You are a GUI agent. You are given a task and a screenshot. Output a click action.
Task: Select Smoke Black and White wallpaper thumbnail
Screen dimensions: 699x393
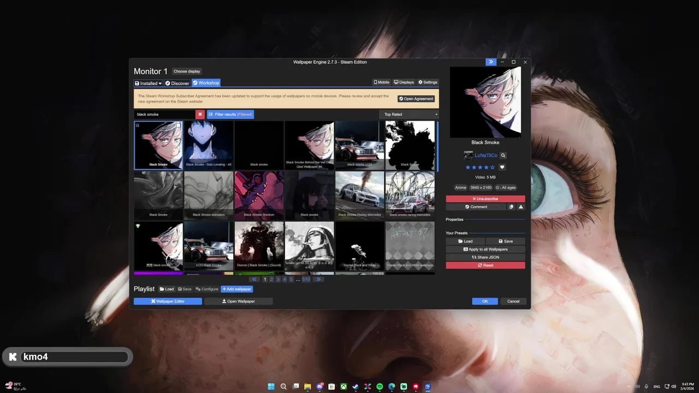[410, 246]
